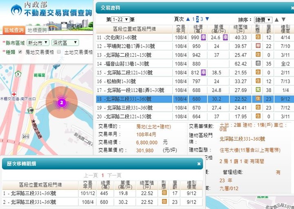
Task: Click the red cross hospital marker on map
Action: tap(14, 94)
